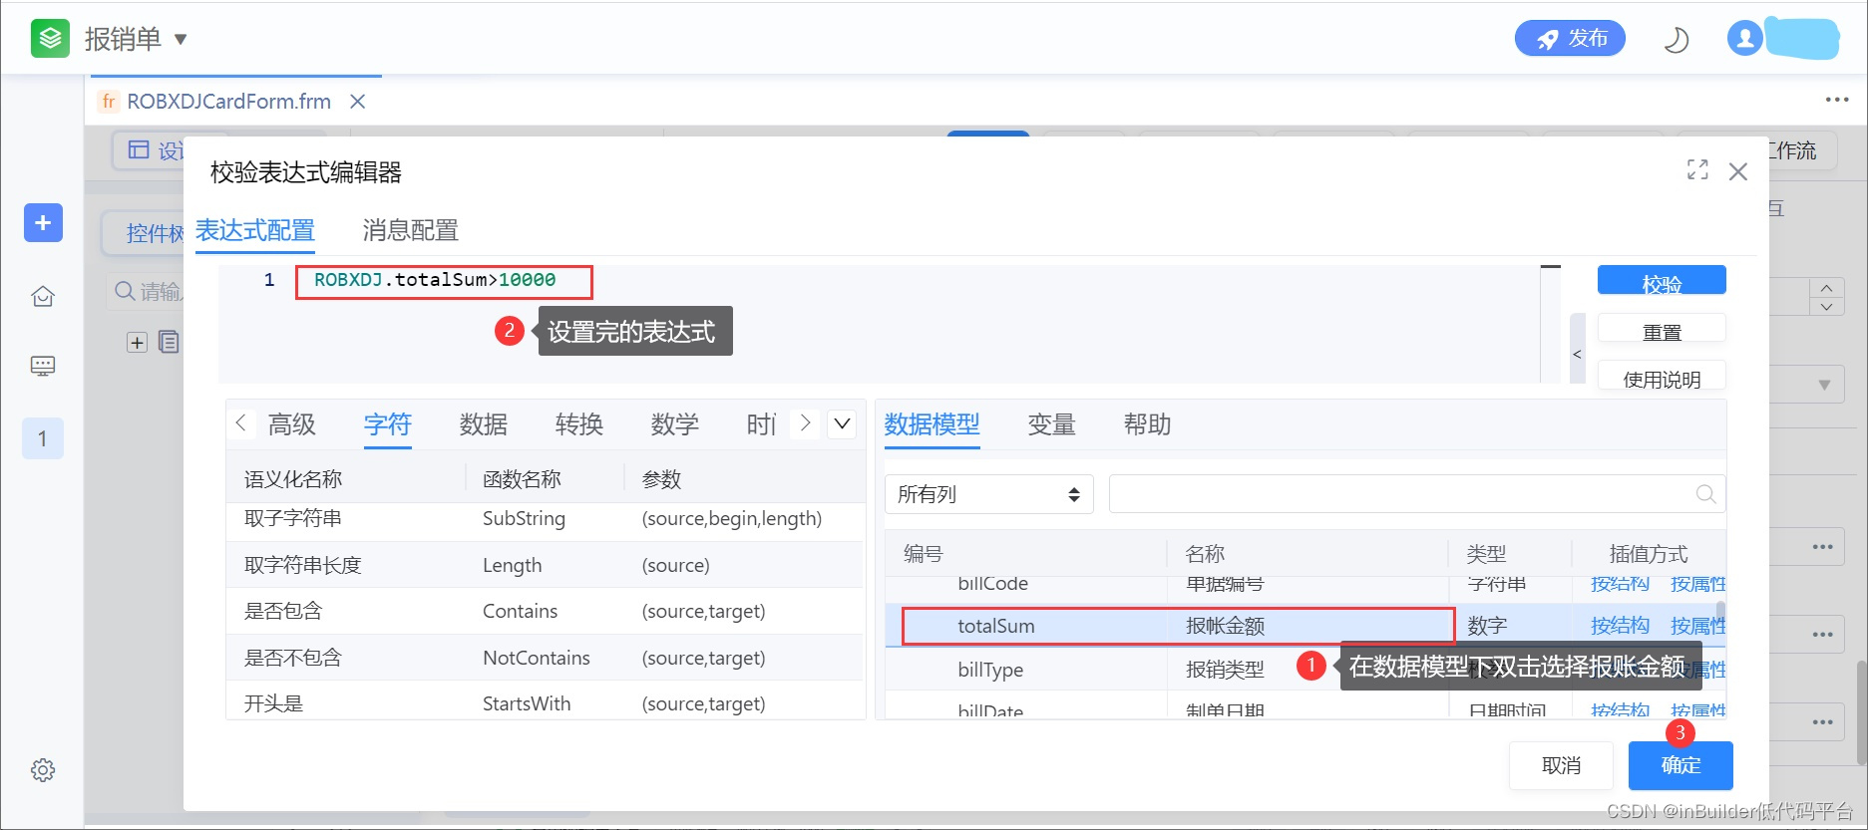The width and height of the screenshot is (1868, 830).
Task: Toggle dark mode moon icon
Action: click(1677, 40)
